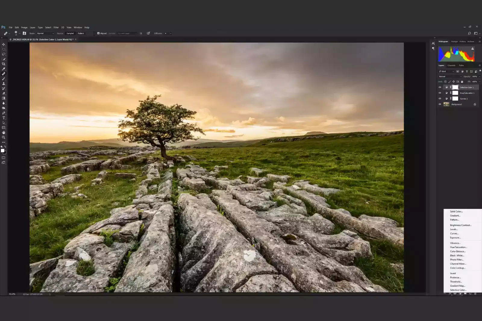
Task: Switch to the History tab
Action: coord(463,42)
